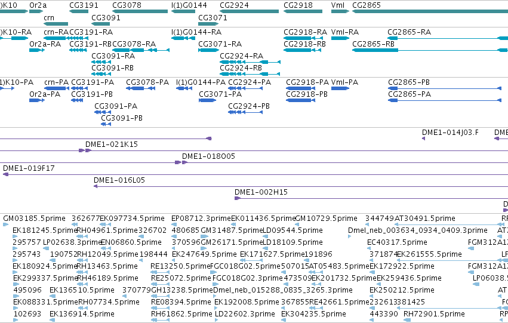Click protein l(1)G0144-PA
Screen dimensions: 508x323
pos(201,82)
